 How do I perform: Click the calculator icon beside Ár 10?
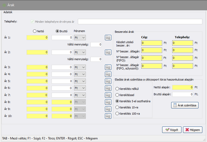(108, 116)
